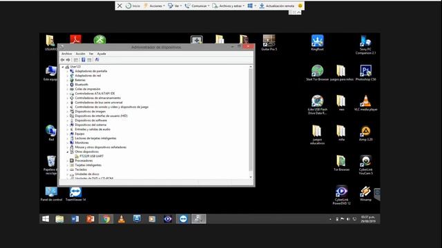The width and height of the screenshot is (442, 248).
Task: Select Dispositivos del sistema
Action: pos(90,125)
